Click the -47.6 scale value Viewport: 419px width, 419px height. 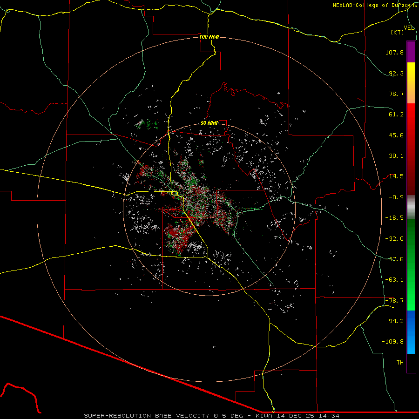pyautogui.click(x=394, y=259)
